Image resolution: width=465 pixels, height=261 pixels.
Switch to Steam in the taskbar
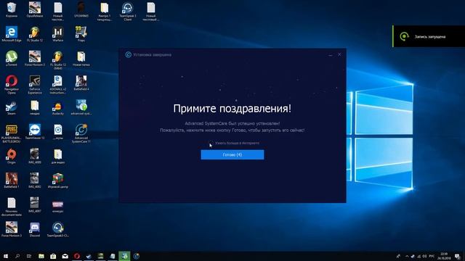(x=89, y=256)
